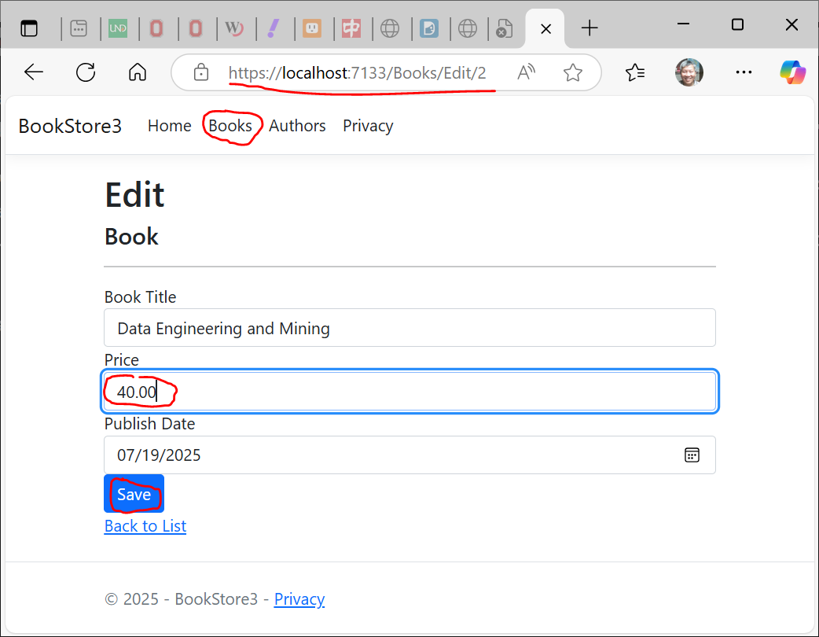Switch to the W favicon tab

click(234, 28)
